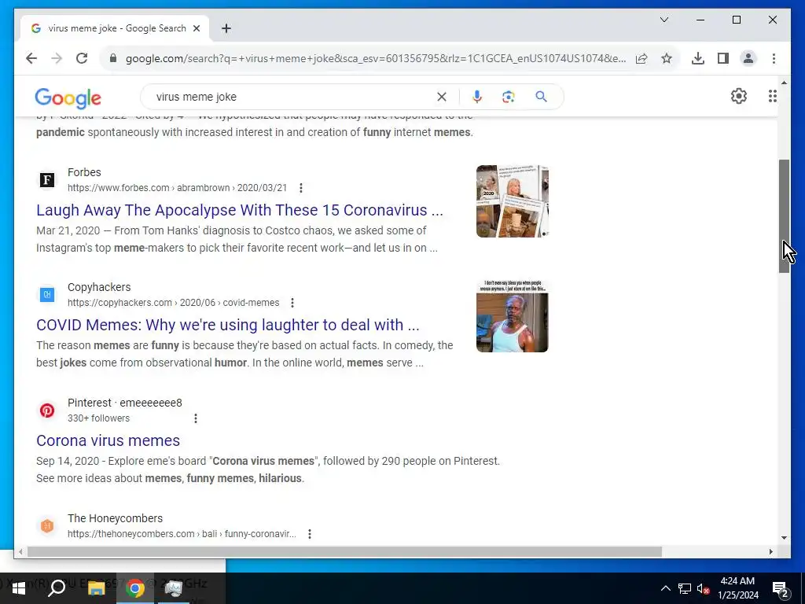Click the forbes.com URL breadcrumb
805x604 pixels.
tap(177, 188)
